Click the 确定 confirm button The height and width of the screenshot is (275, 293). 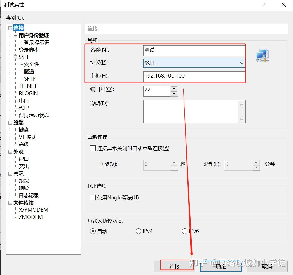(221, 266)
